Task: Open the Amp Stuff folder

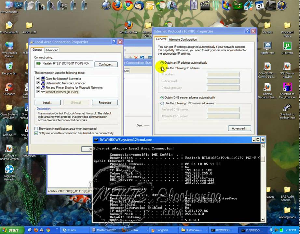Action: (9, 131)
